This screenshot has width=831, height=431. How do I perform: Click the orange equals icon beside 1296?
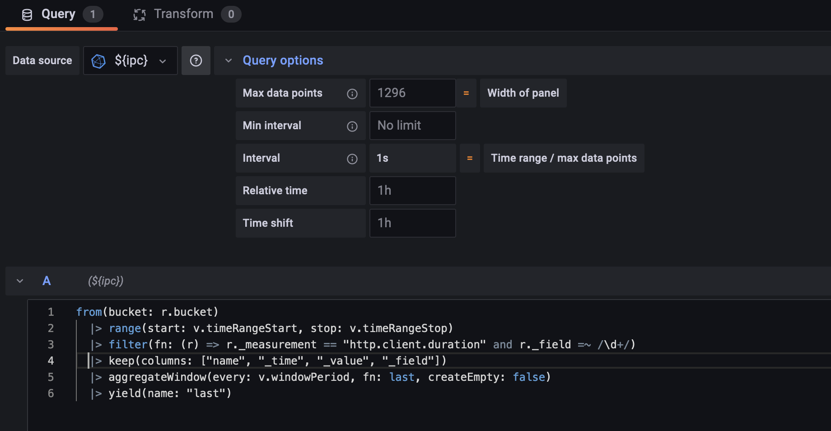(466, 93)
